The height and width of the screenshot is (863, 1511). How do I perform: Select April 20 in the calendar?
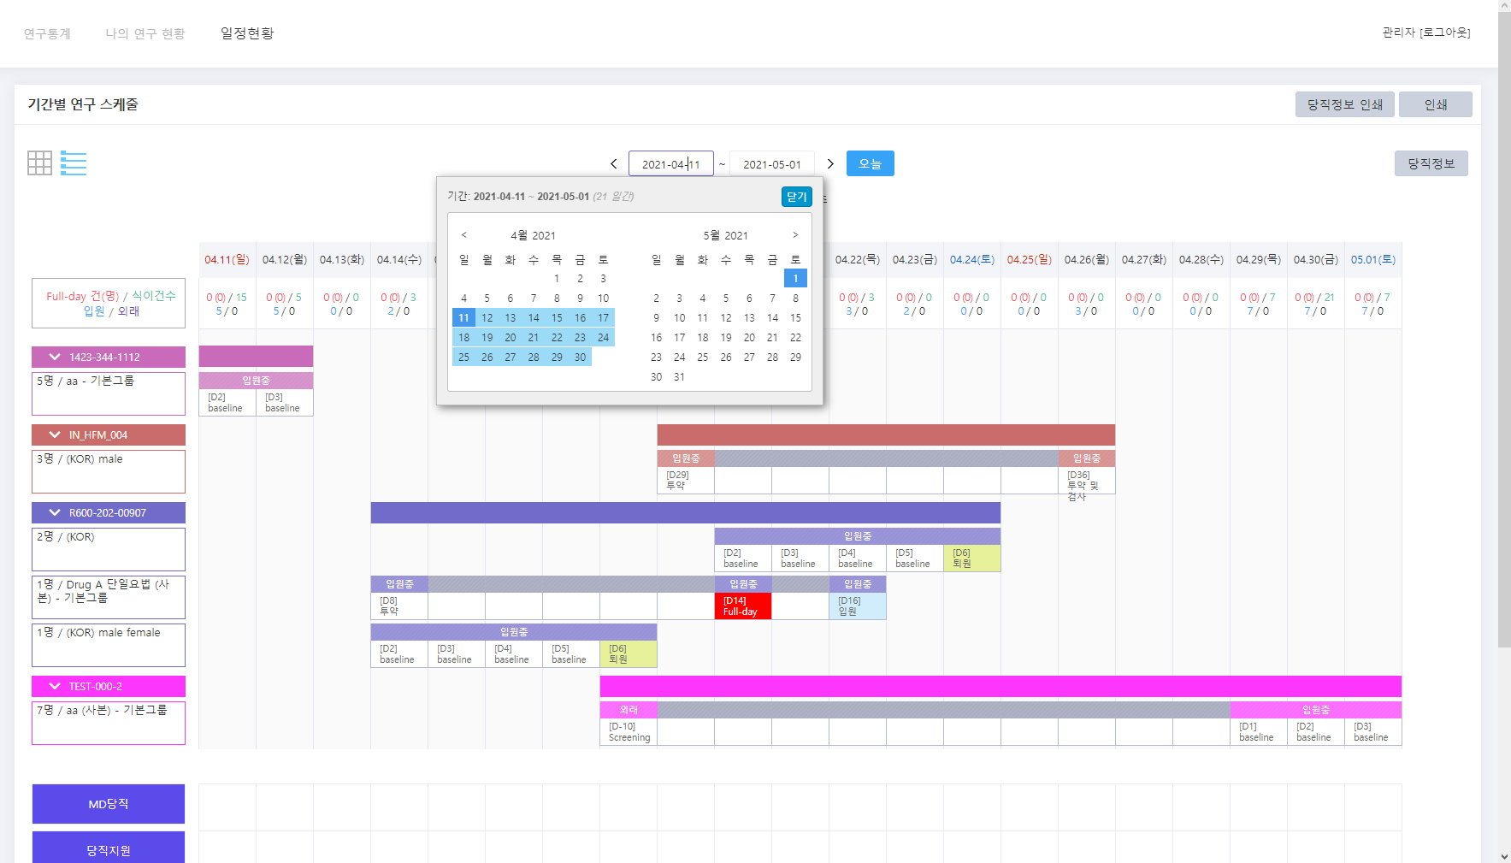click(511, 338)
